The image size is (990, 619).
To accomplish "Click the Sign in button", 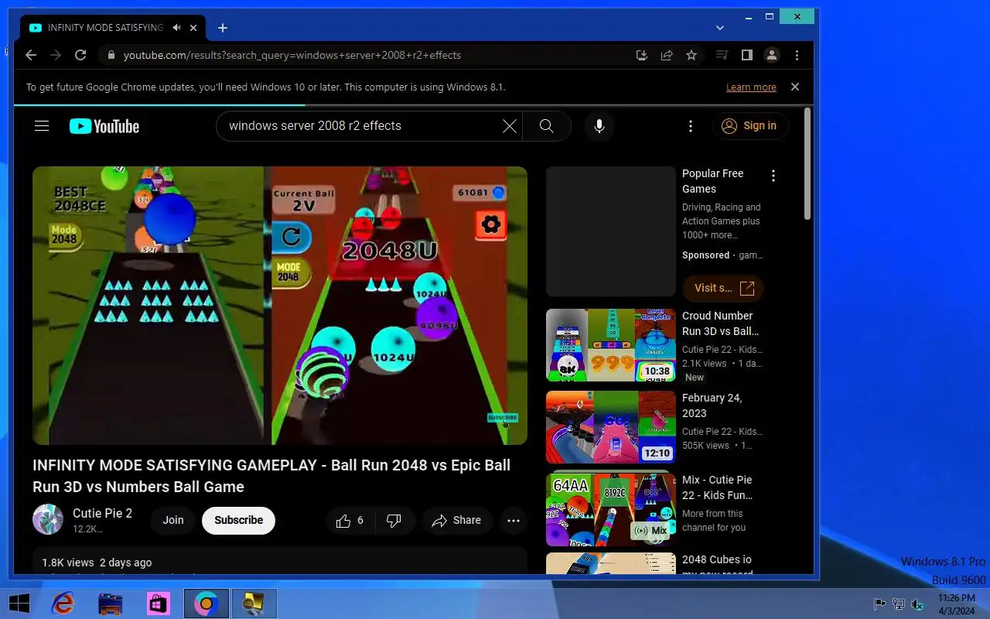I will [750, 126].
